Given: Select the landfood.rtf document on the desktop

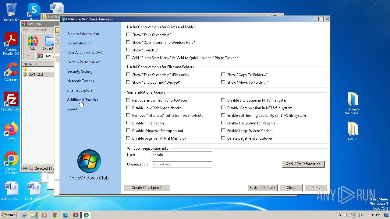Looking at the screenshot, I should coord(34,191).
